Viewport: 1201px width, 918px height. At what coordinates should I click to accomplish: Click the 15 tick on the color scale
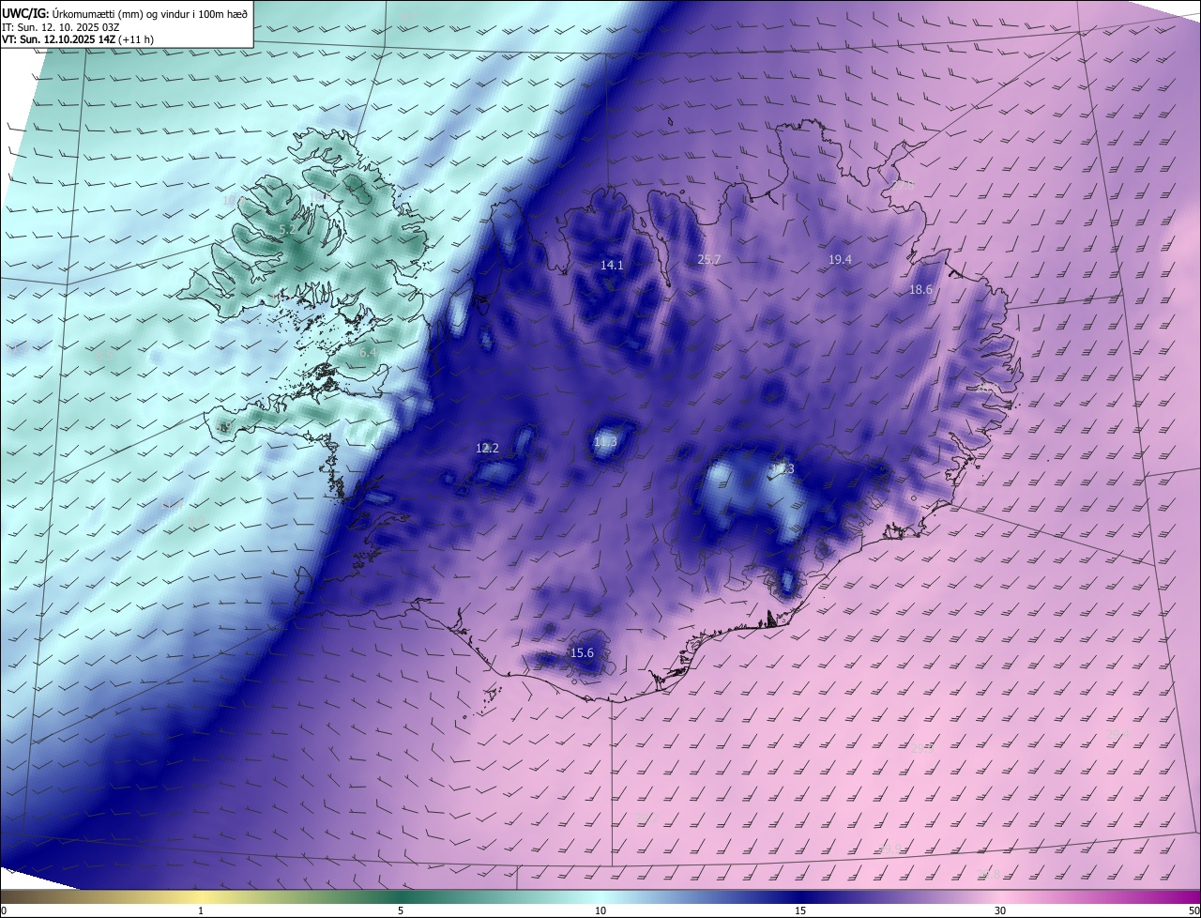pyautogui.click(x=800, y=910)
